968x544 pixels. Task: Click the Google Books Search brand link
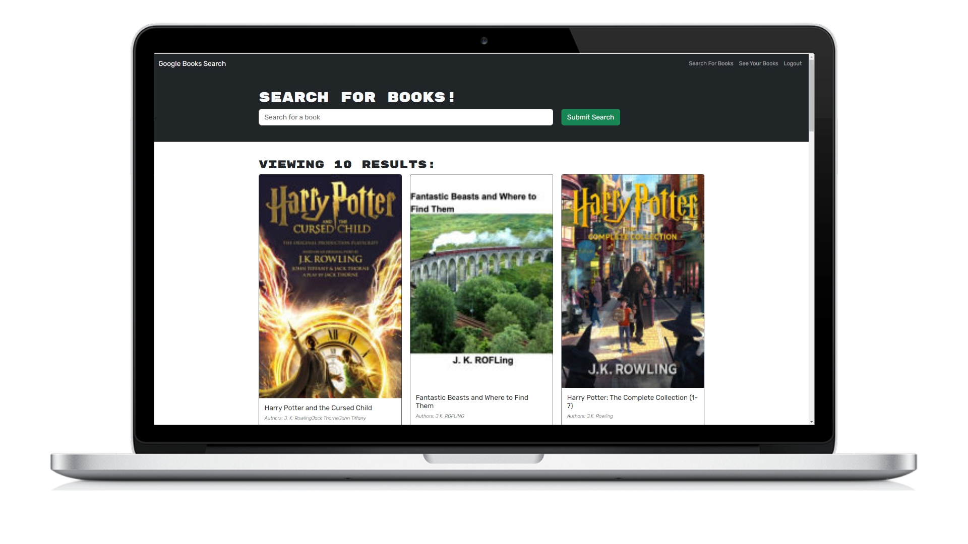click(x=192, y=63)
